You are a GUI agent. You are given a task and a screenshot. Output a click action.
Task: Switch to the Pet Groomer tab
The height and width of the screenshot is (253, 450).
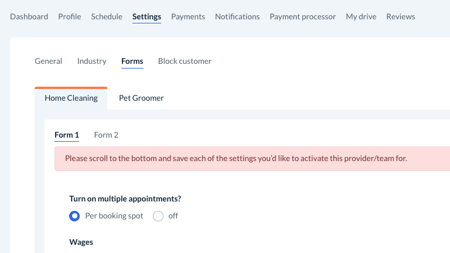tap(141, 98)
